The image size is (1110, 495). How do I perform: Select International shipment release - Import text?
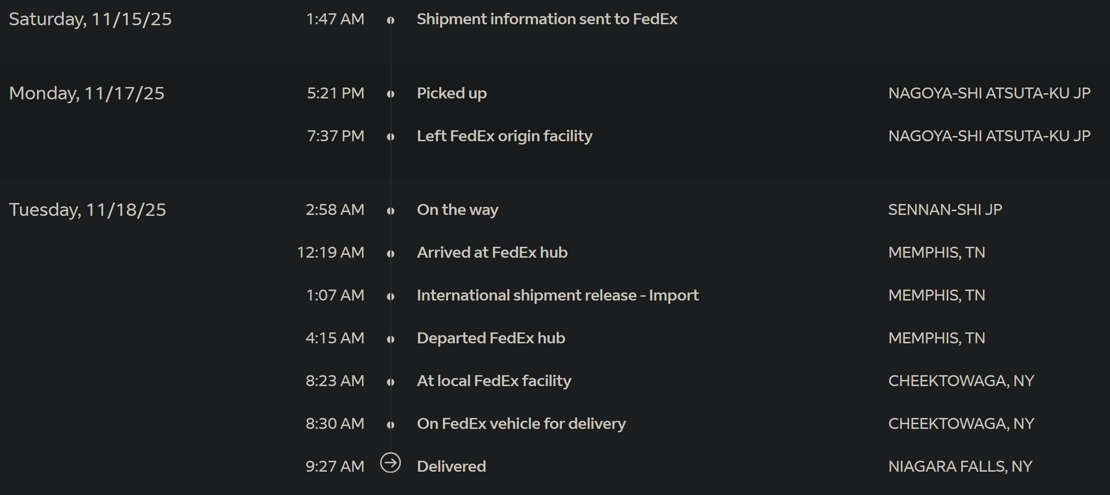click(558, 295)
